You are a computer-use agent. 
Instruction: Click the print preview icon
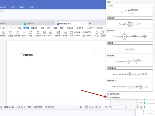(4, 28)
